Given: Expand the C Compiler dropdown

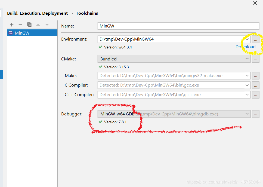Looking at the screenshot, I should 247,85.
